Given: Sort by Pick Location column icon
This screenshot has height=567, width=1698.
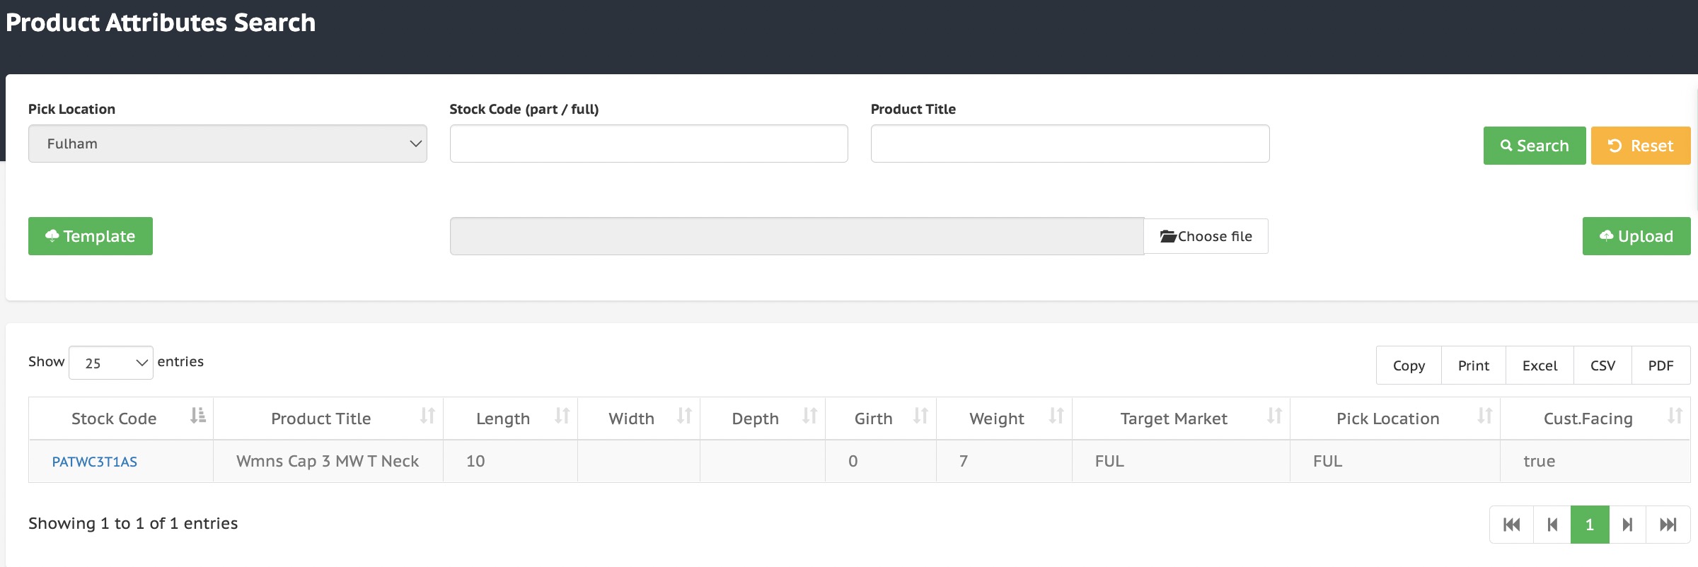Looking at the screenshot, I should click(x=1485, y=416).
